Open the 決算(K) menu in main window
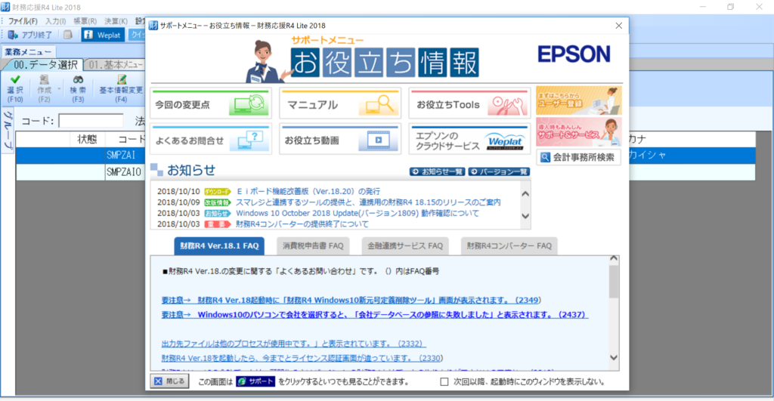This screenshot has height=401, width=774. pyautogui.click(x=116, y=21)
